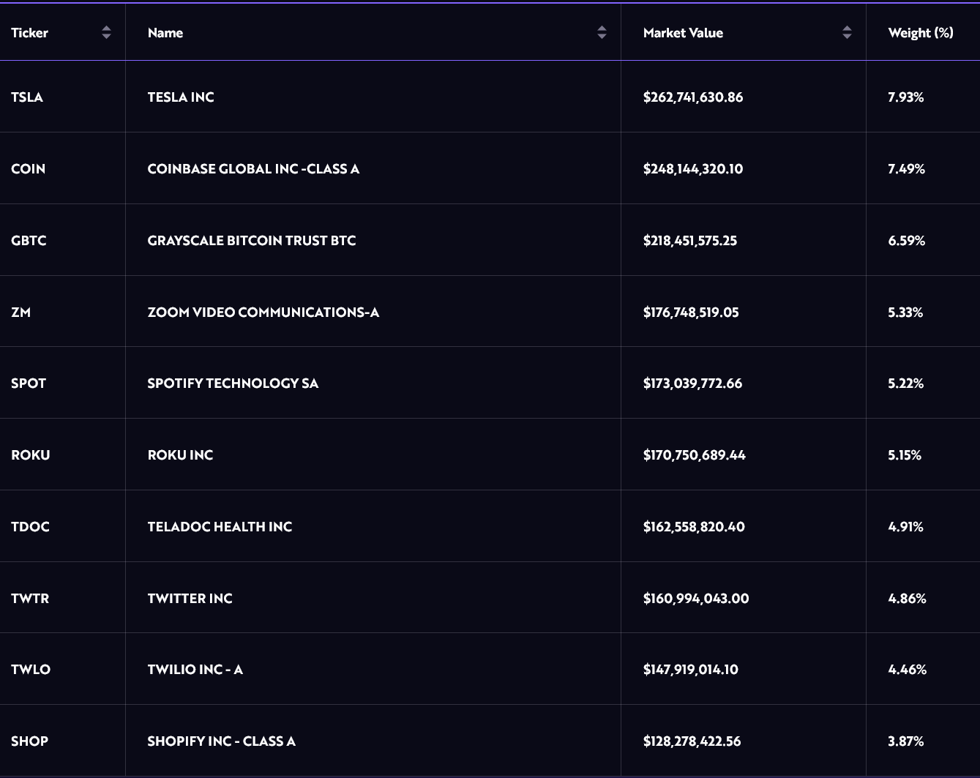Image resolution: width=980 pixels, height=778 pixels.
Task: Click the Weight (%) column header
Action: (x=923, y=32)
